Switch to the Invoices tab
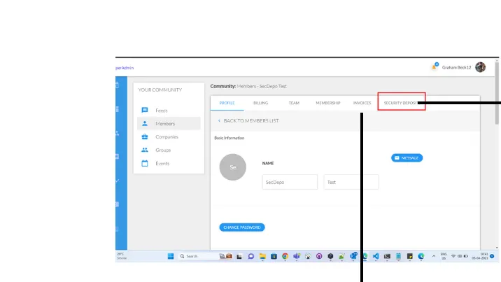This screenshot has width=501, height=282. [x=362, y=103]
